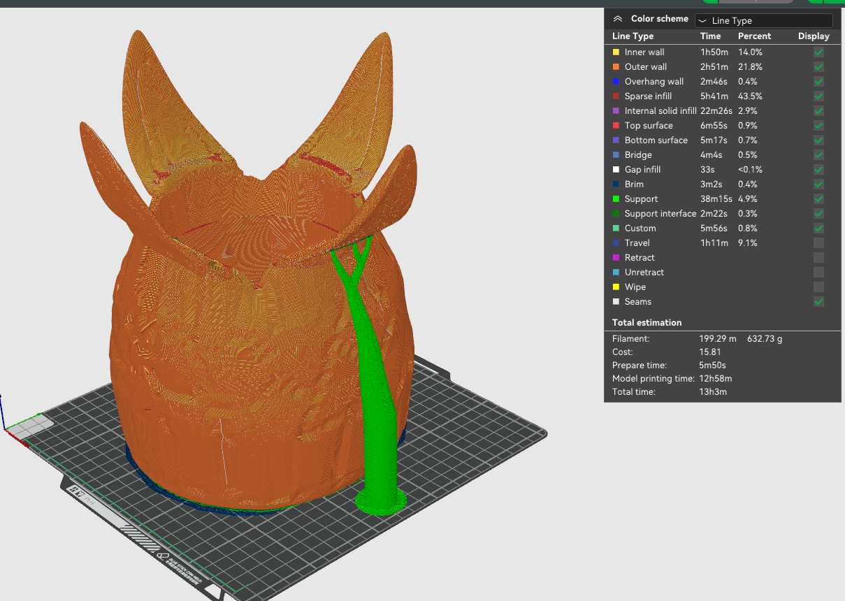Enable Travel display checkbox
This screenshot has height=601, width=845.
click(818, 243)
